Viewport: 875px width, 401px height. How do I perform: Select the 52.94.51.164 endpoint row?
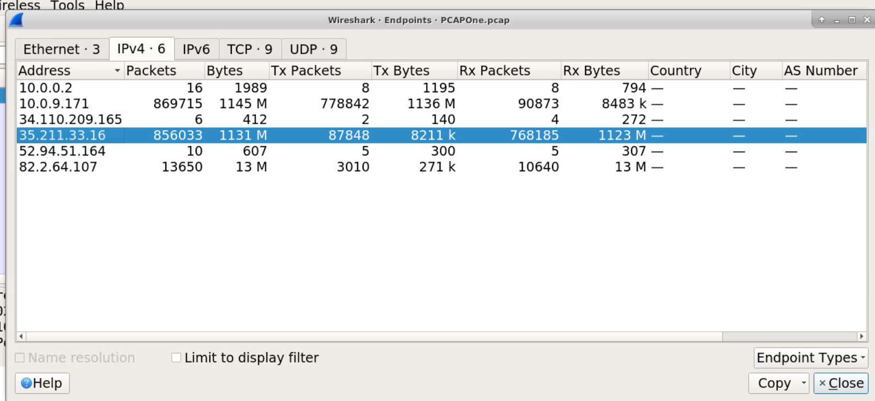pyautogui.click(x=442, y=151)
